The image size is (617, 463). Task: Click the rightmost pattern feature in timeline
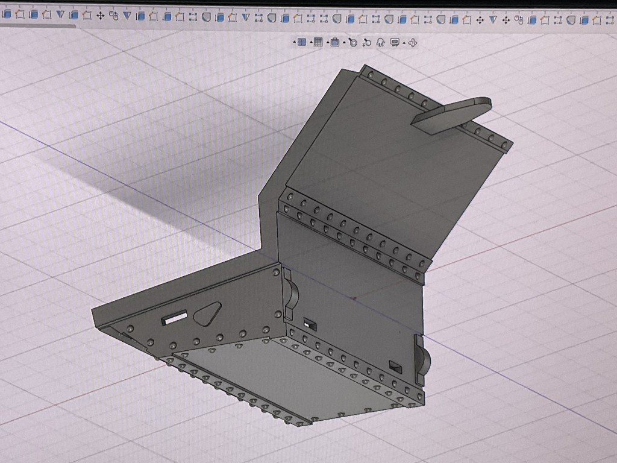[x=610, y=19]
